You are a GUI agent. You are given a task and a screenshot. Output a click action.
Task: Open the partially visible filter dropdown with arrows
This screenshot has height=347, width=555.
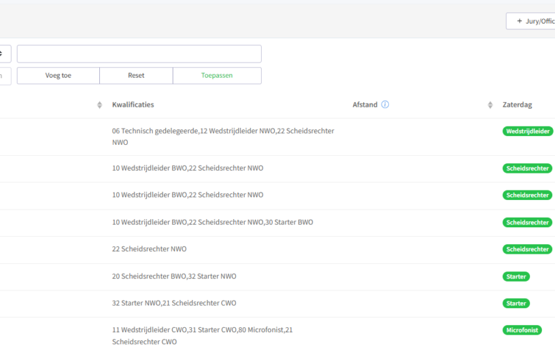point(5,54)
